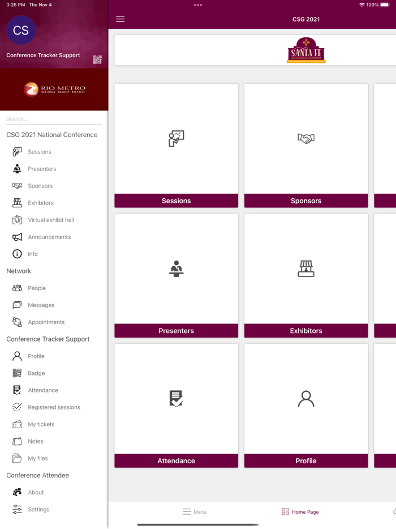Click the Messages chat icon
The width and height of the screenshot is (396, 529).
pos(17,305)
